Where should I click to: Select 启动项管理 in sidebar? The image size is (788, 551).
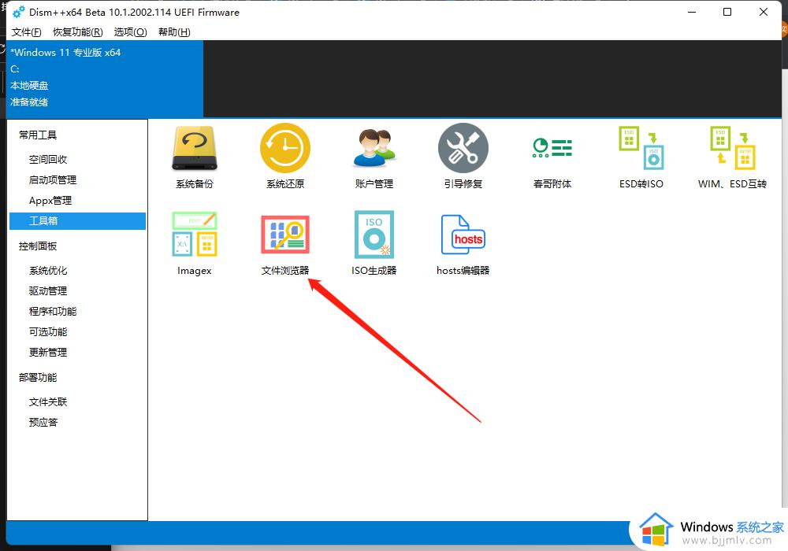coord(53,180)
